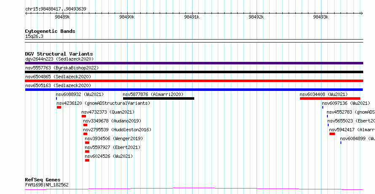Select the magenta FAM169B gene track line

click(x=194, y=189)
